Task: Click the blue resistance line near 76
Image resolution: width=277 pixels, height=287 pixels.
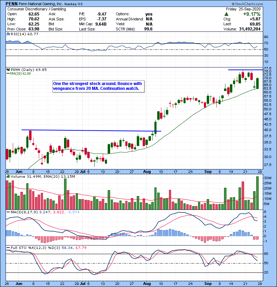Action: tap(245, 70)
